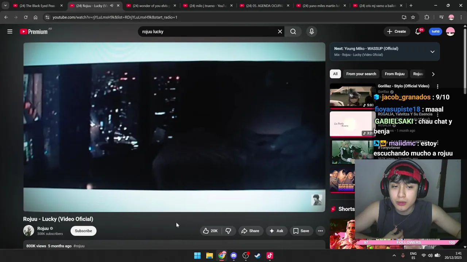Select the All filter chip

(335, 74)
